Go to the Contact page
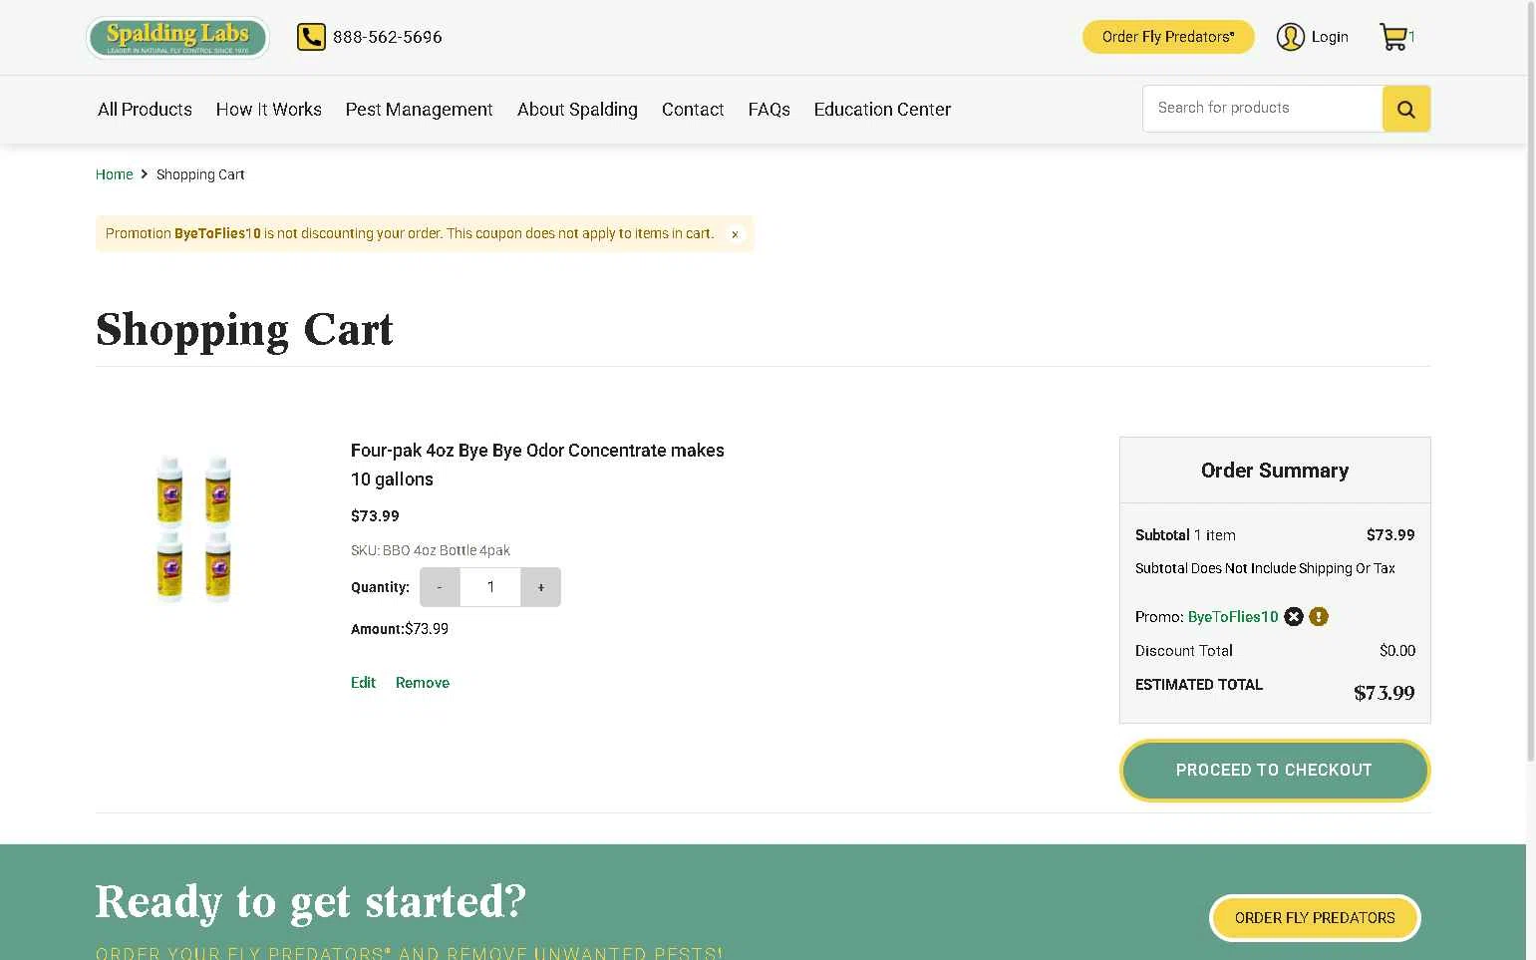 coord(693,110)
